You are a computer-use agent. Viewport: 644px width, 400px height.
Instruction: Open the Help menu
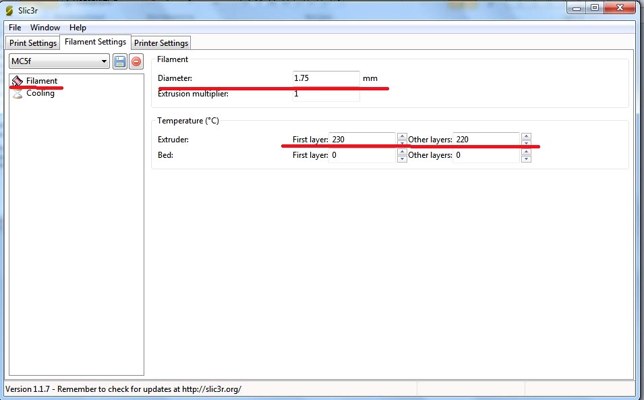coord(78,28)
